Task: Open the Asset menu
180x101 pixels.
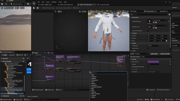Action: click(48, 2)
